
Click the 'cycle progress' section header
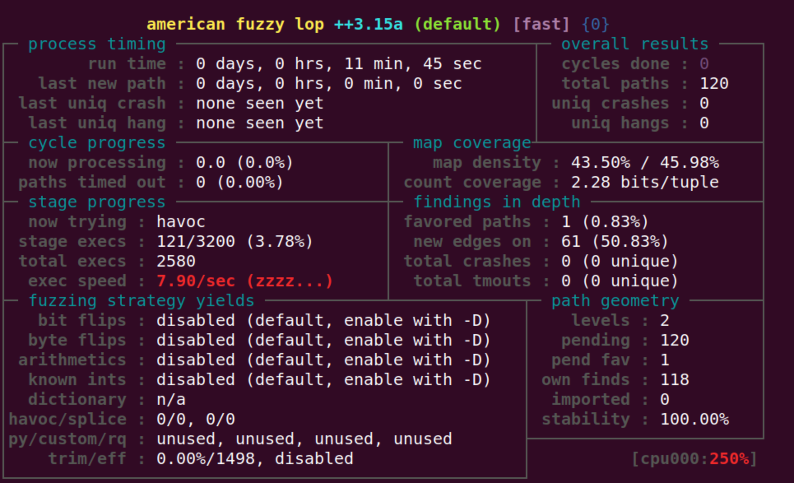point(97,143)
